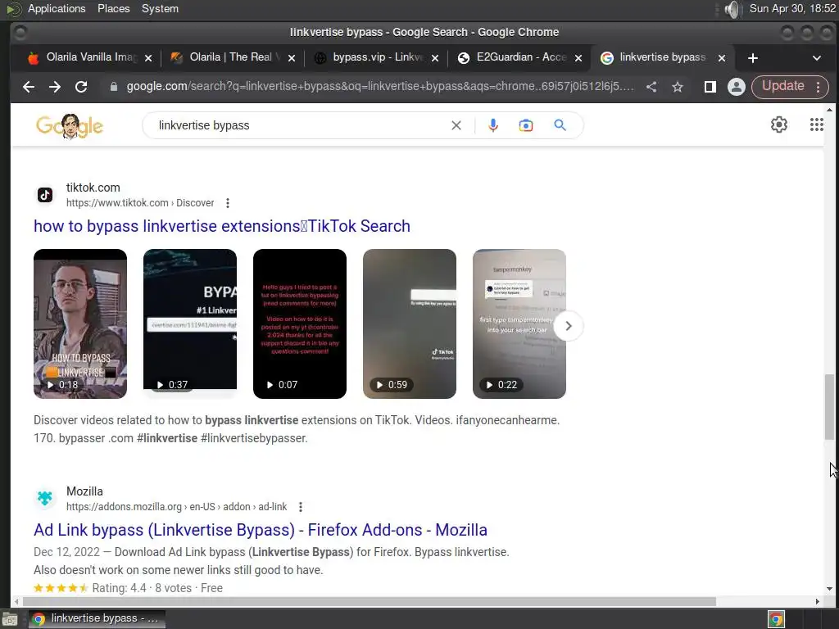The image size is (839, 629).
Task: Open more options for Mozilla result
Action: [x=301, y=506]
